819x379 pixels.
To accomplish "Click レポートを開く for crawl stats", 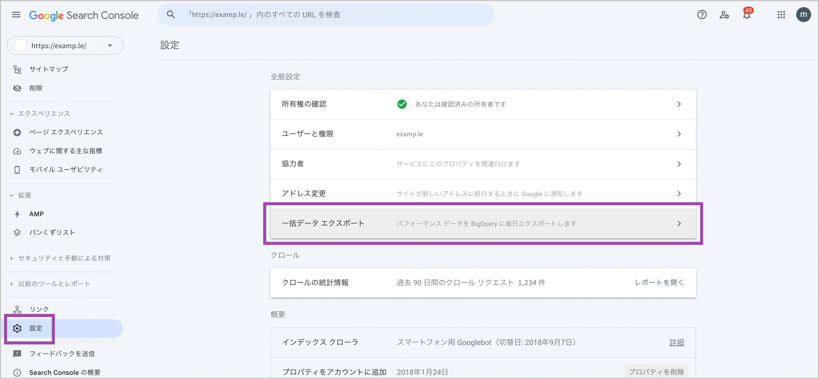I will coord(659,282).
